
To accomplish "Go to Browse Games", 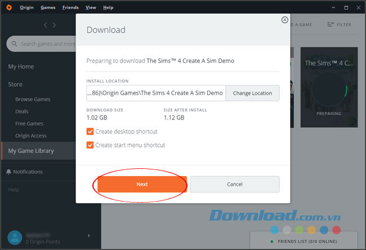I will (x=33, y=99).
